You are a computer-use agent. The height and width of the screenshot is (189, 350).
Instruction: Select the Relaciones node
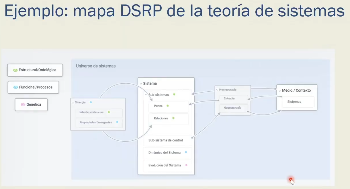click(x=169, y=119)
